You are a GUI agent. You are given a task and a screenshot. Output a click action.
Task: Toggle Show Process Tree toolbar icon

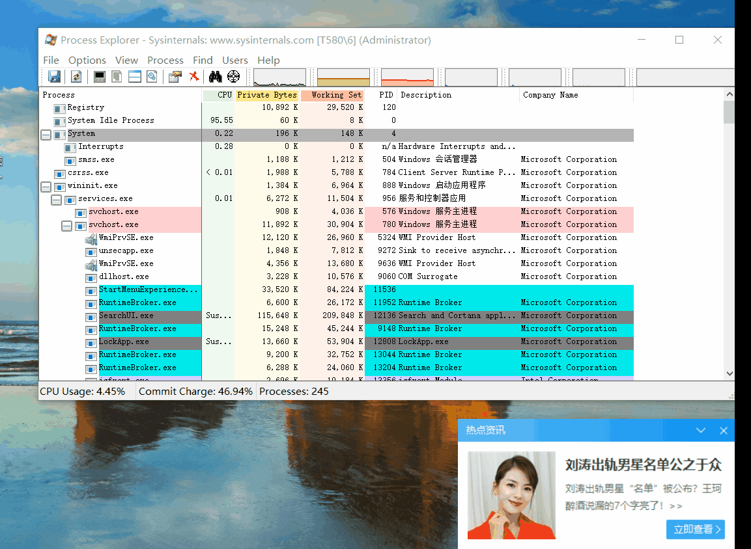117,77
